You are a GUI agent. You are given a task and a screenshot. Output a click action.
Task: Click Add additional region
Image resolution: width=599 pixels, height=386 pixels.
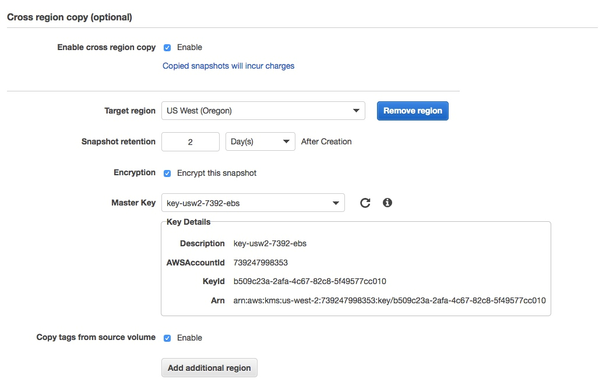(209, 367)
